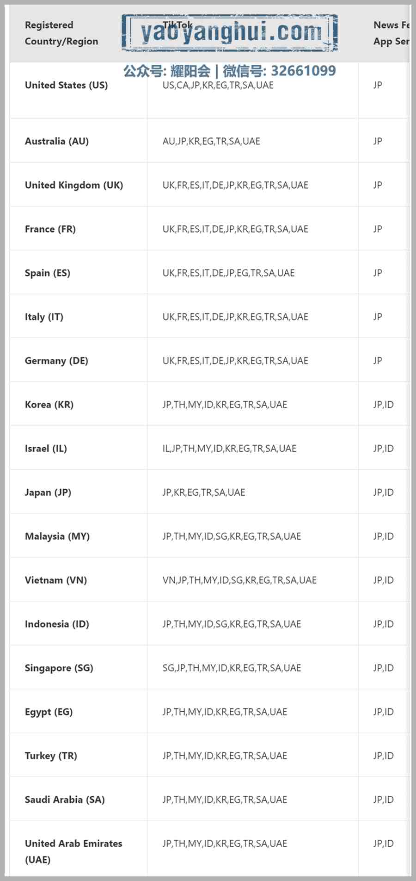Click the Germany (DE) row label
Image resolution: width=416 pixels, height=881 pixels.
click(x=56, y=361)
